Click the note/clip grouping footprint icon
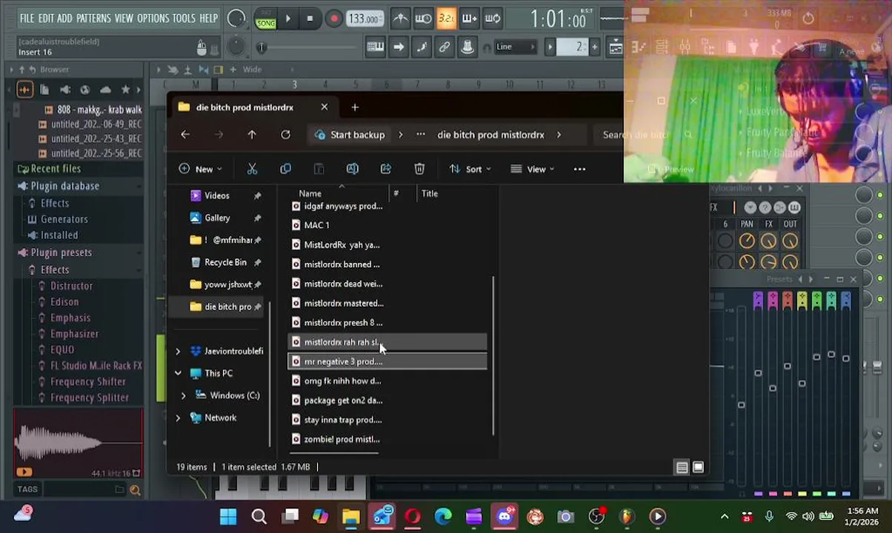 pos(422,47)
